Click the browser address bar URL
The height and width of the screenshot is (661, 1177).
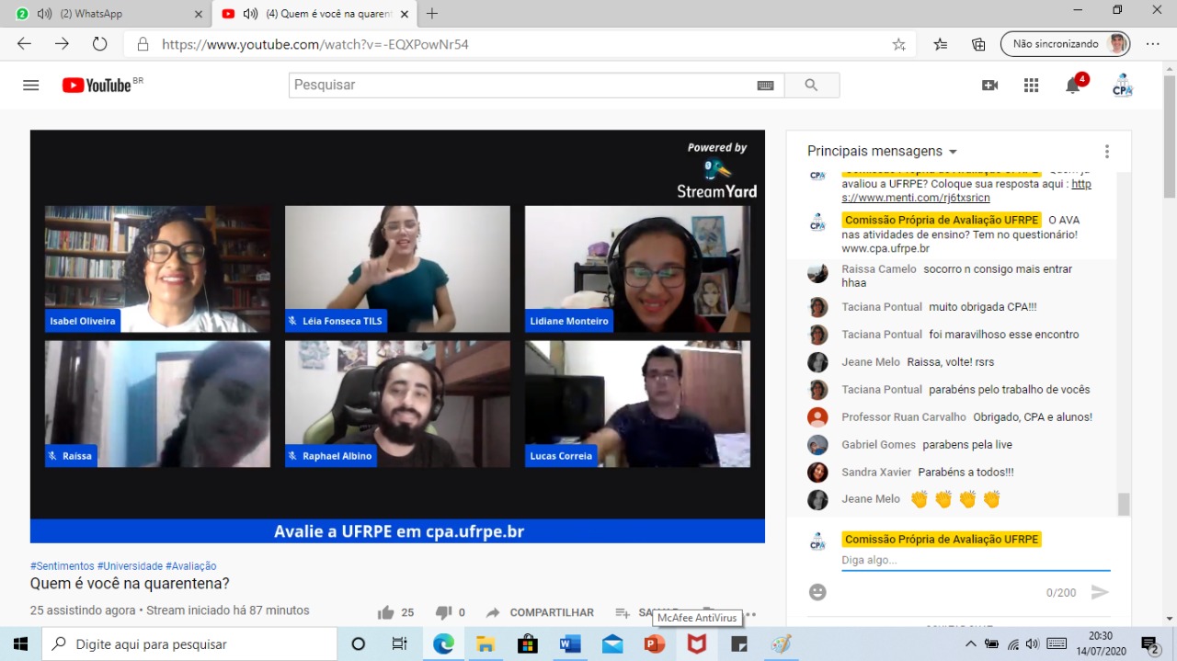point(315,44)
